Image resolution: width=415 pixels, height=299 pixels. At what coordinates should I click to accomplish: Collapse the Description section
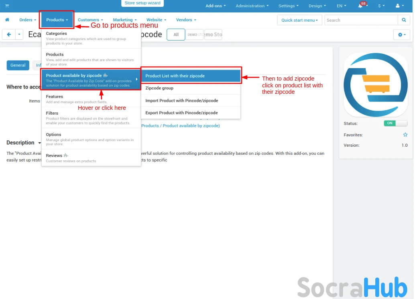click(x=24, y=143)
